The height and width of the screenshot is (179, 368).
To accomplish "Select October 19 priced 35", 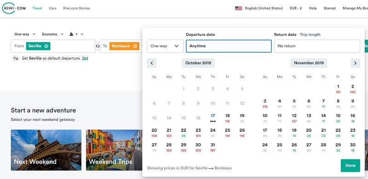I will tap(242, 118).
